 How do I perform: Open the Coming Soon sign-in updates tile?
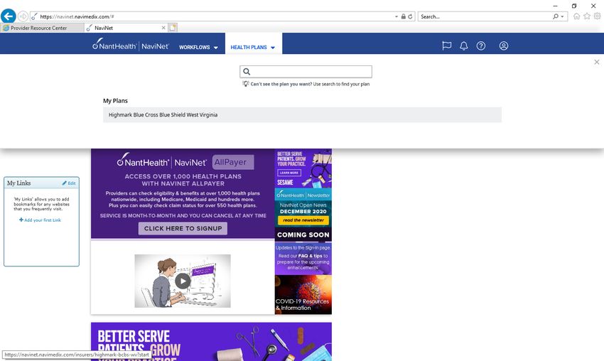click(x=303, y=251)
